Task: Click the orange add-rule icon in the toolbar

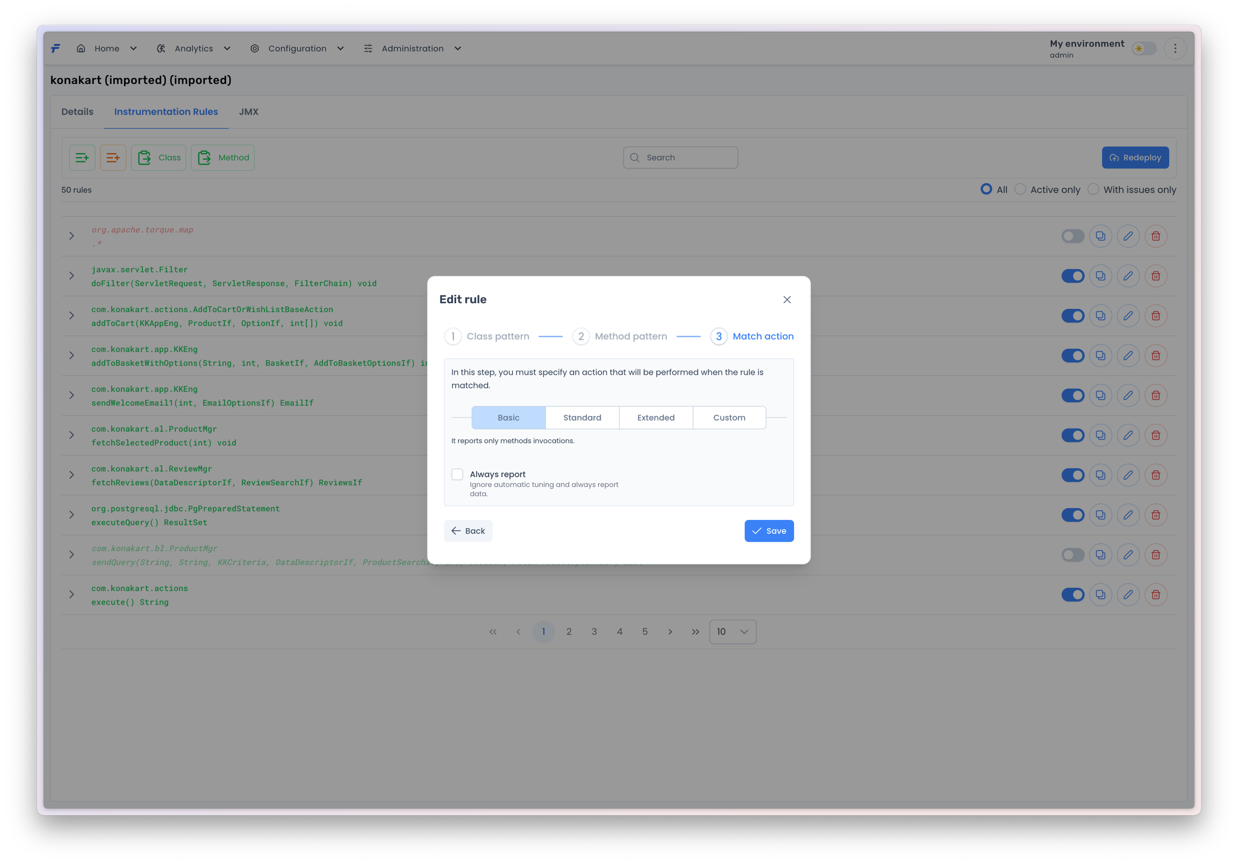Action: pyautogui.click(x=113, y=158)
